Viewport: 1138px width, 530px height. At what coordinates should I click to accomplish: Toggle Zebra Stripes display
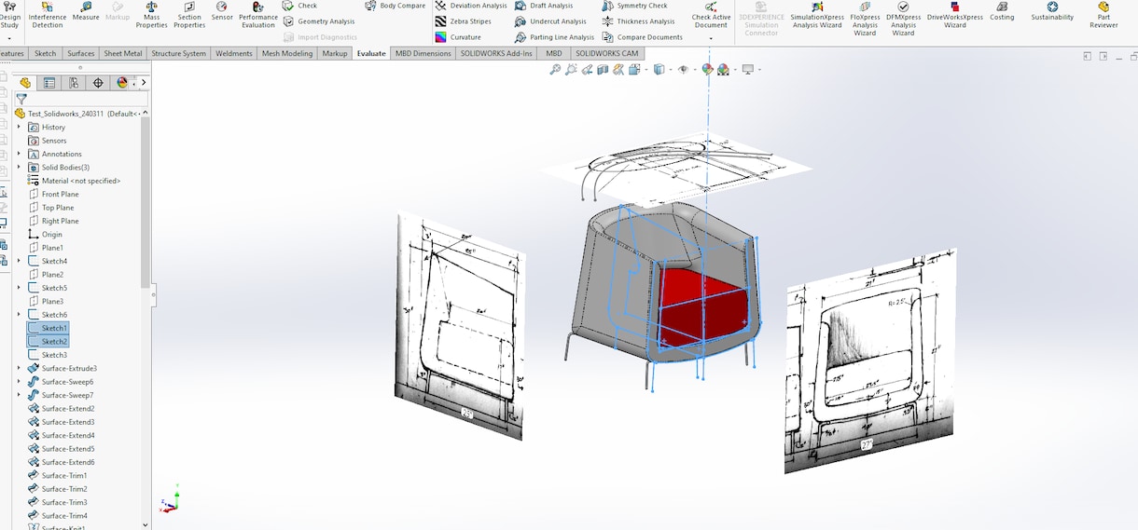(463, 21)
